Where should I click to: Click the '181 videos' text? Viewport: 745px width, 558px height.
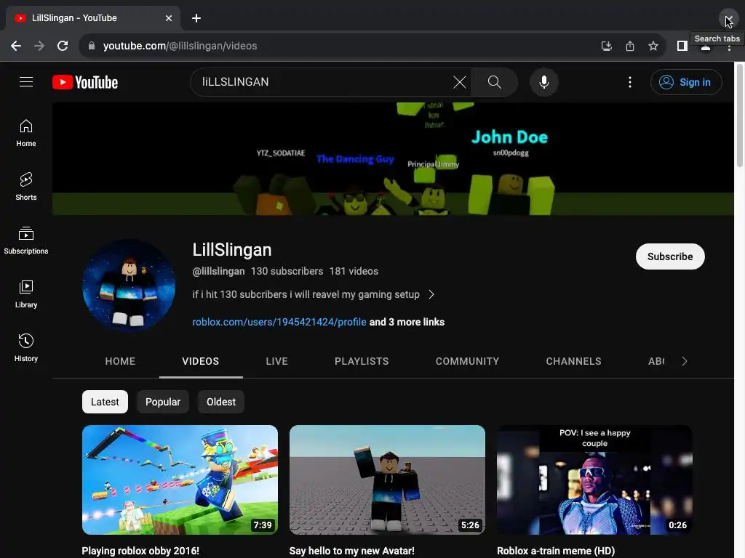[354, 271]
